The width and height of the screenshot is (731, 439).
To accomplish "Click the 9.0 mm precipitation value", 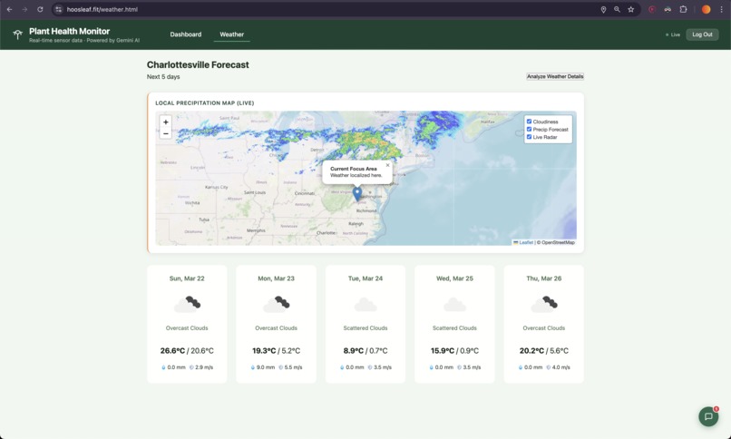I will coord(266,367).
